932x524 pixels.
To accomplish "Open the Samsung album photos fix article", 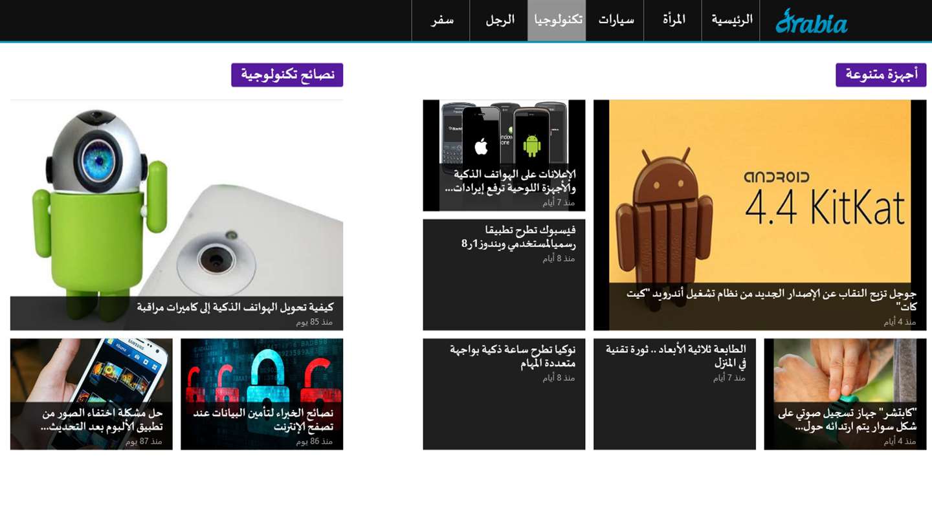I will coord(91,394).
